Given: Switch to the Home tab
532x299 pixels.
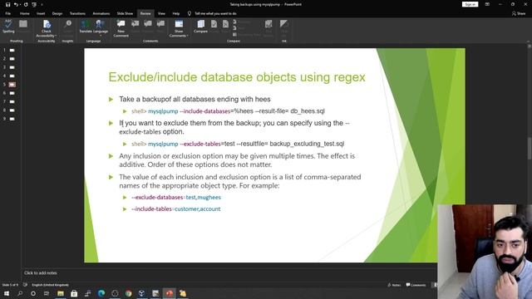Looking at the screenshot, I should (x=24, y=13).
